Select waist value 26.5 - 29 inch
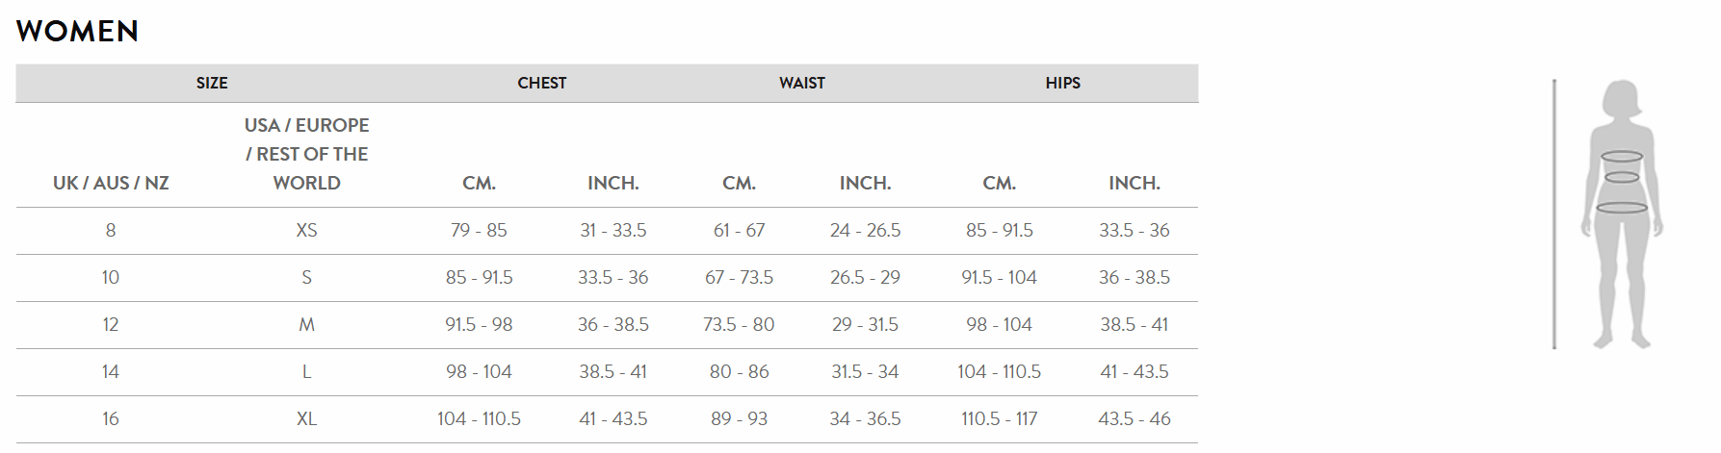Image resolution: width=1721 pixels, height=453 pixels. (x=865, y=277)
